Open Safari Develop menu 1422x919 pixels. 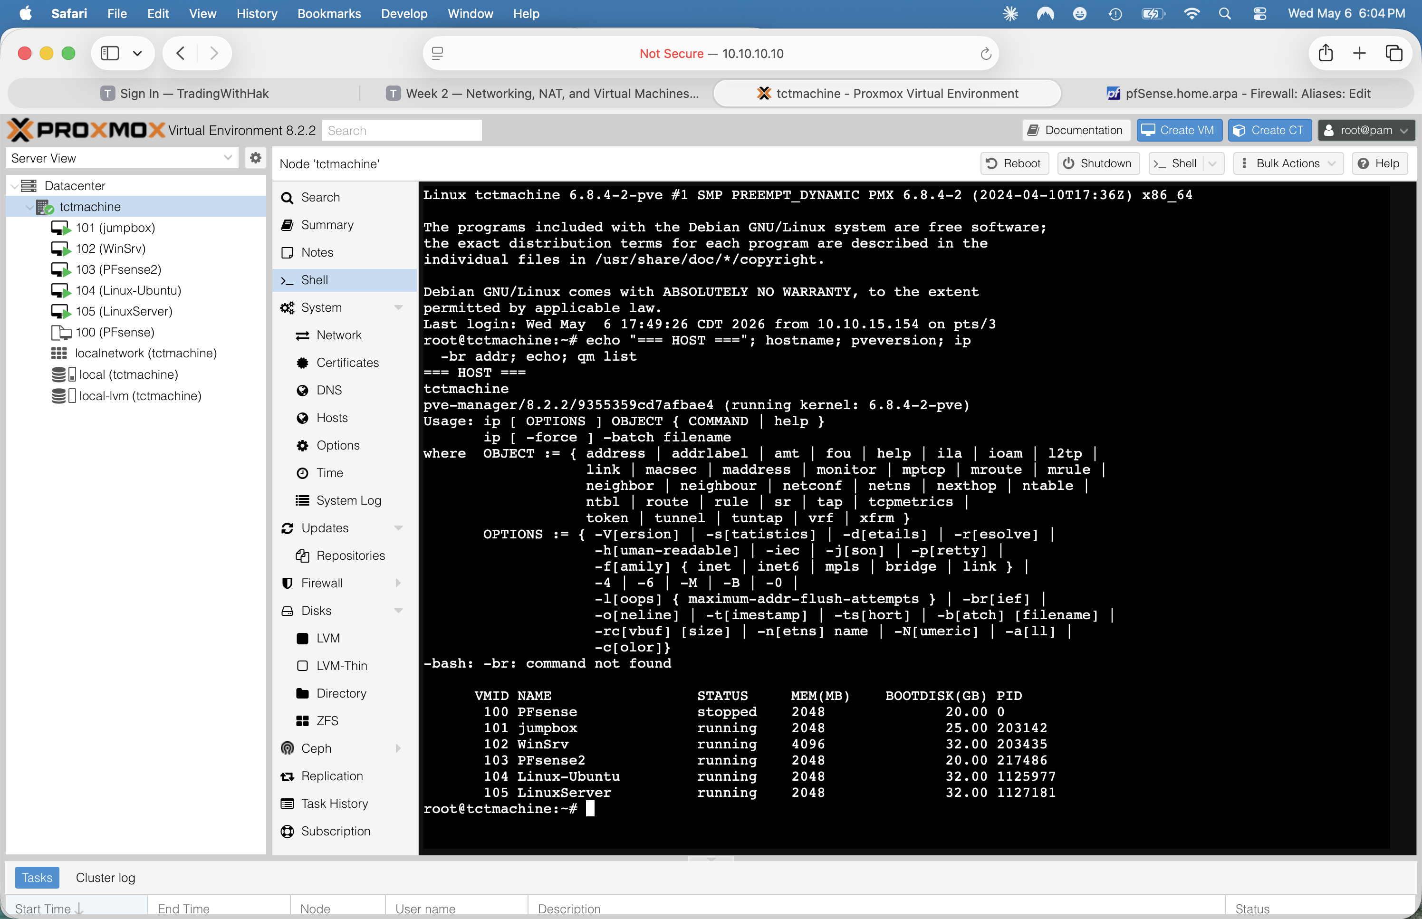(404, 13)
